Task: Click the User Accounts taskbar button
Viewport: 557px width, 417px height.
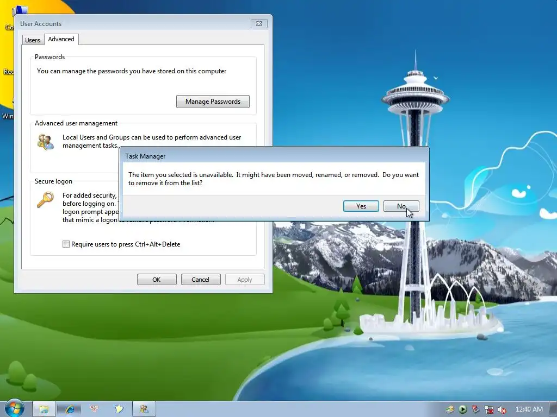Action: [x=144, y=409]
